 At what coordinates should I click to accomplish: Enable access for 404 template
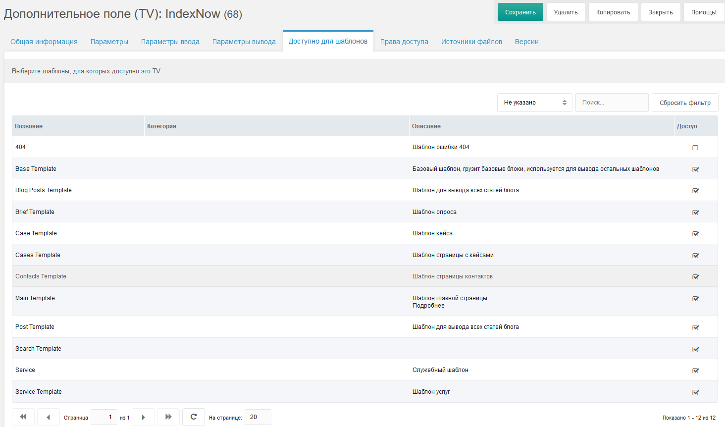[695, 148]
